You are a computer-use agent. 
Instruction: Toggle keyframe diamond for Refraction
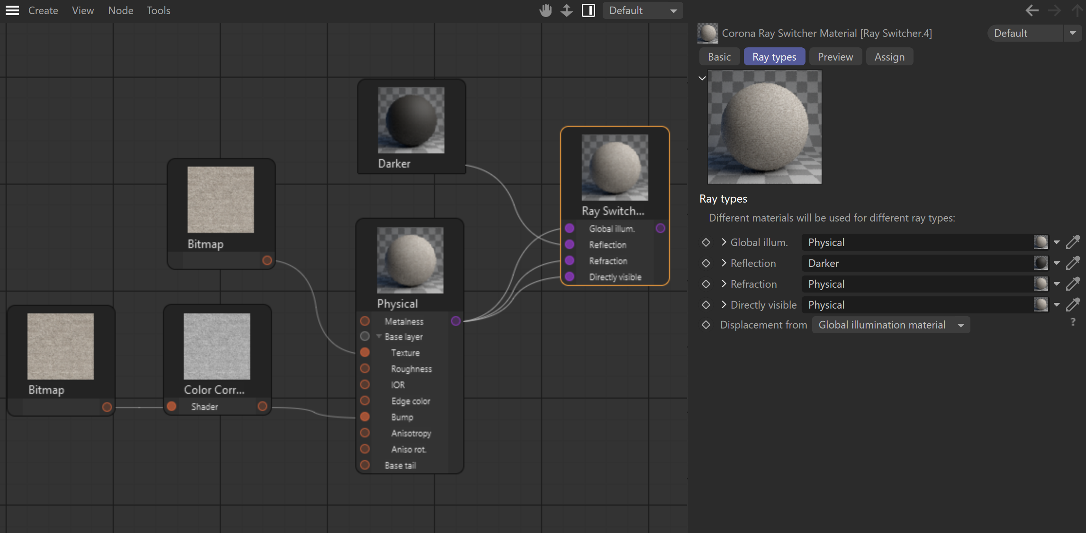pyautogui.click(x=706, y=284)
